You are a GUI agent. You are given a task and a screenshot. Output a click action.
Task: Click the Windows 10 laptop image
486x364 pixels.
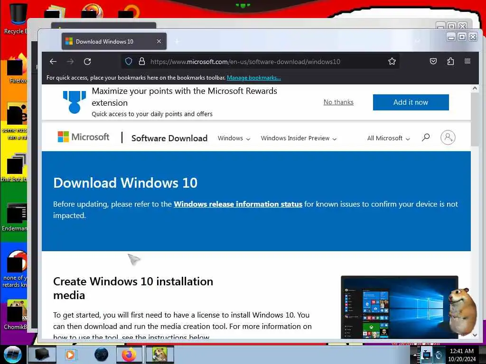click(x=399, y=307)
